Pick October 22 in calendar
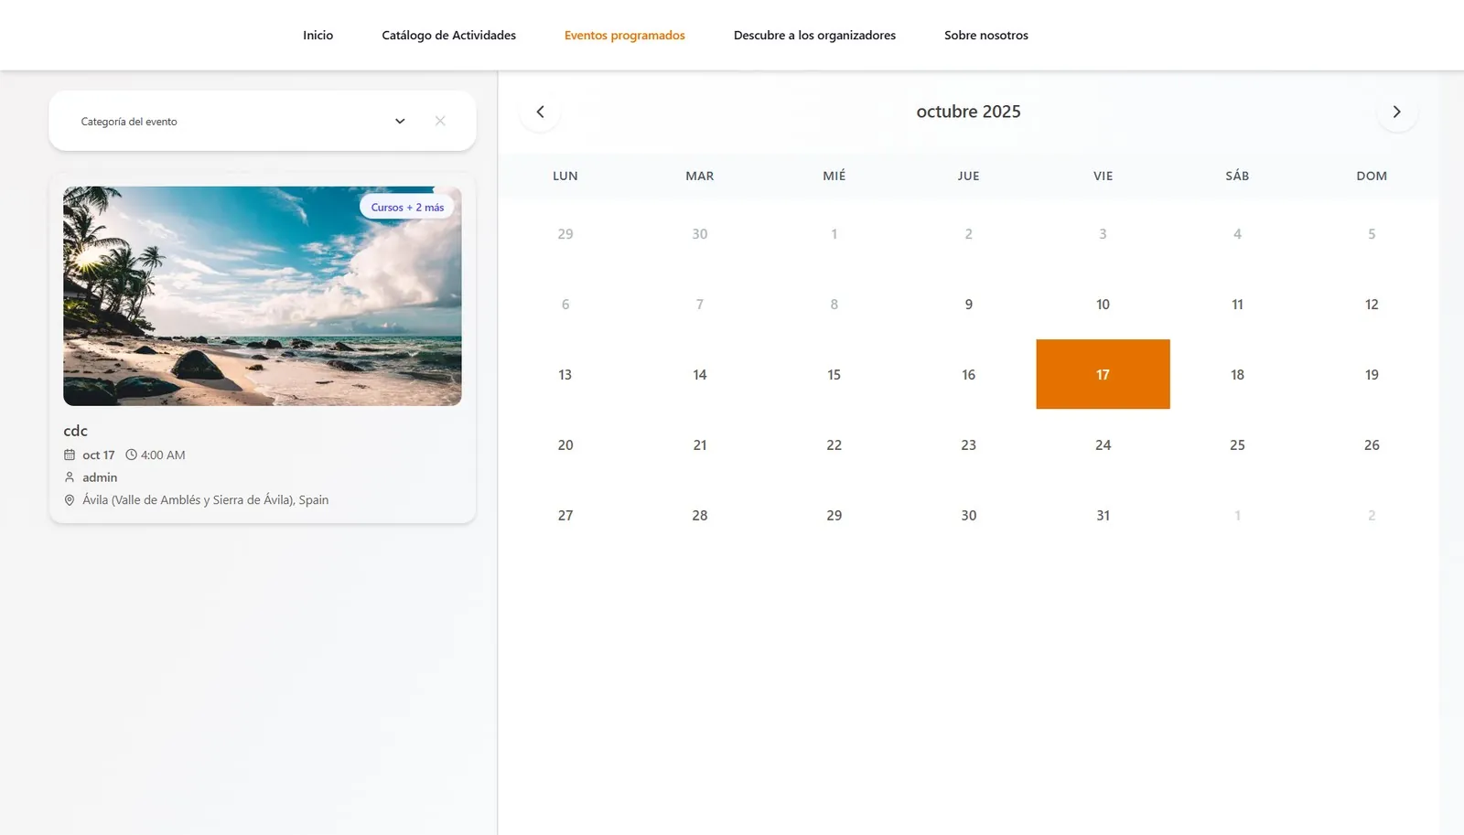This screenshot has width=1464, height=835. (834, 445)
